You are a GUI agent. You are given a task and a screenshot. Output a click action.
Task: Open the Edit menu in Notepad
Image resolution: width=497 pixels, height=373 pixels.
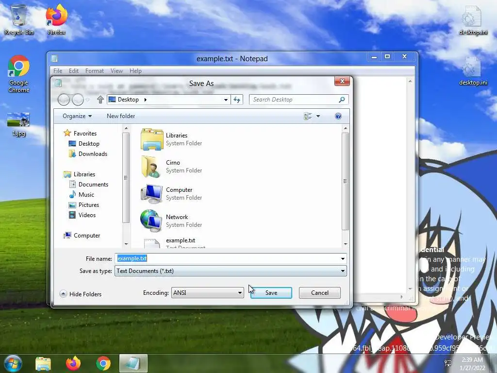click(74, 71)
